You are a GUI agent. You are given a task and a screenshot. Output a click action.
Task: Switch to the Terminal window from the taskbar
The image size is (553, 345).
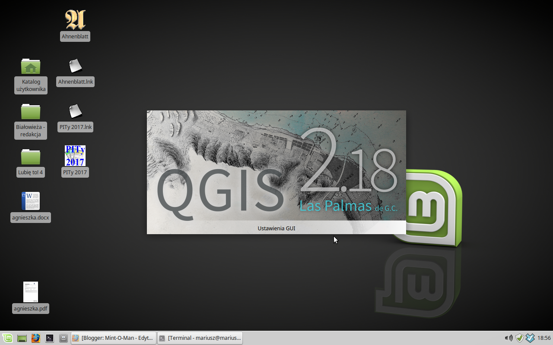(x=200, y=338)
